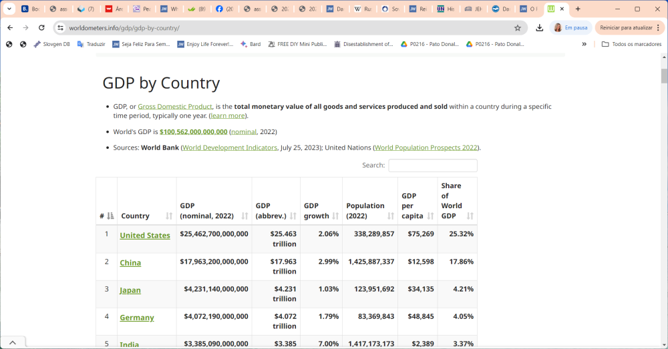Open a new tab with the plus icon

point(578,9)
